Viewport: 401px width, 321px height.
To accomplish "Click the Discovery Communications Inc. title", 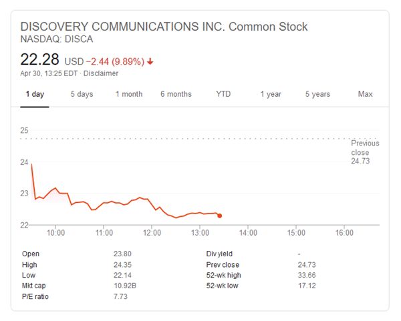I will click(164, 27).
